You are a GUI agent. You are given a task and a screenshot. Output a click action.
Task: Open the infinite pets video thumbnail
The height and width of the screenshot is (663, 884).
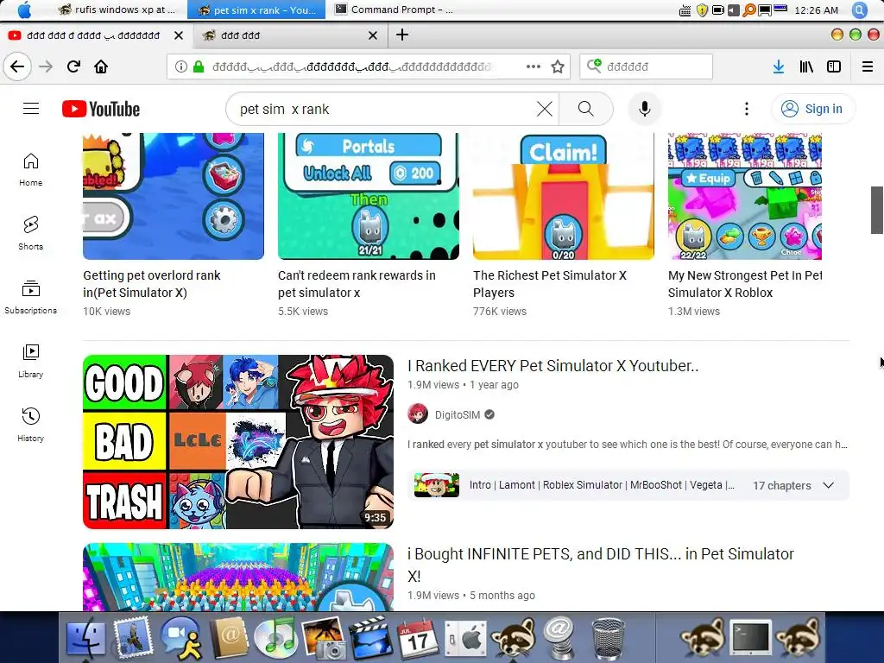pyautogui.click(x=238, y=577)
